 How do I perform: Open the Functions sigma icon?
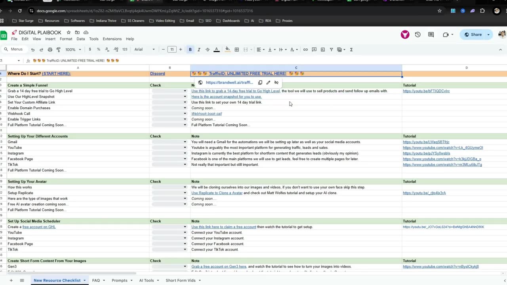[x=351, y=49]
